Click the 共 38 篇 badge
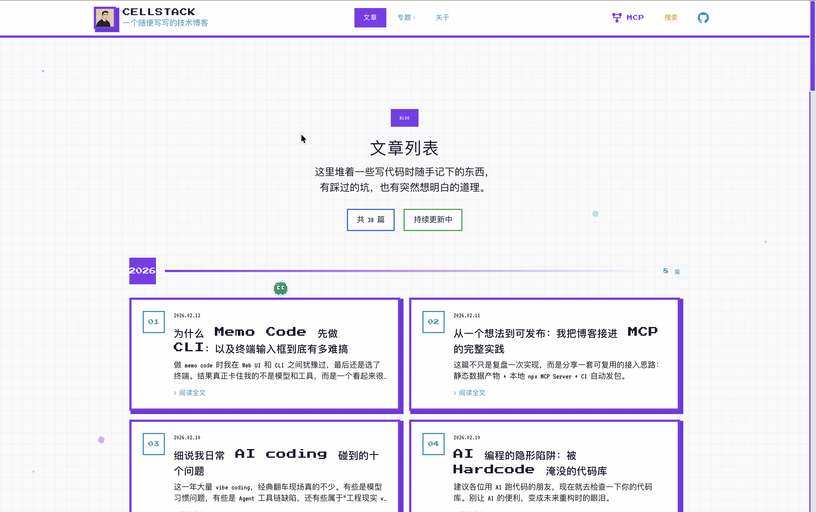816x512 pixels. 370,220
